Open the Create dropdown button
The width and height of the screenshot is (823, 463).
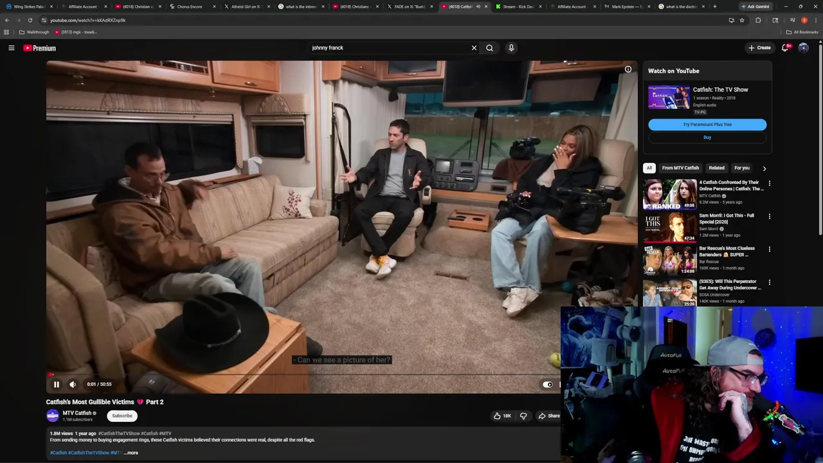tap(759, 48)
